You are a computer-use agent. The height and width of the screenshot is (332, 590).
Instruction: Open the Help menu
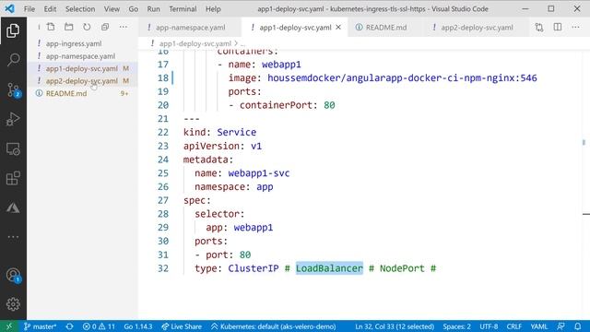213,9
